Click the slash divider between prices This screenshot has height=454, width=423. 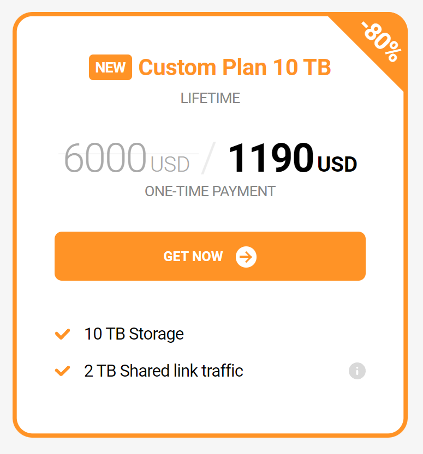(x=208, y=158)
